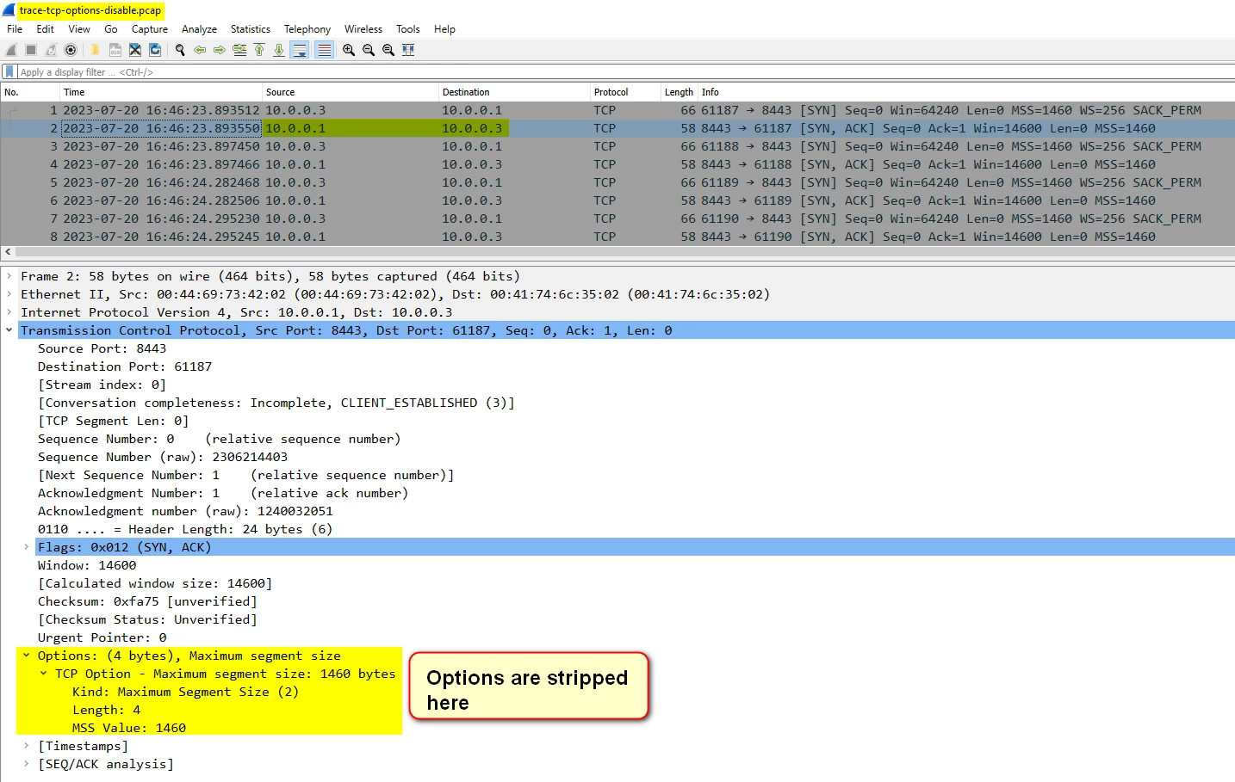1235x782 pixels.
Task: Click the Find a packet magnifier icon
Action: (180, 50)
